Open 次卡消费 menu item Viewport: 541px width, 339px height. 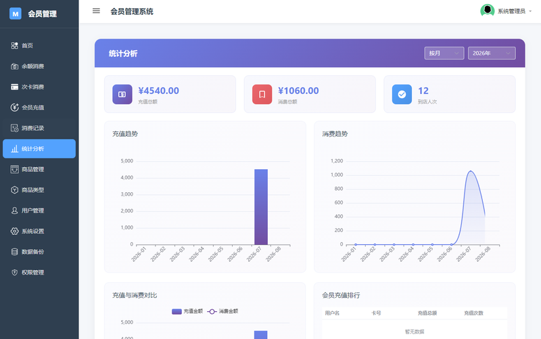click(x=39, y=87)
